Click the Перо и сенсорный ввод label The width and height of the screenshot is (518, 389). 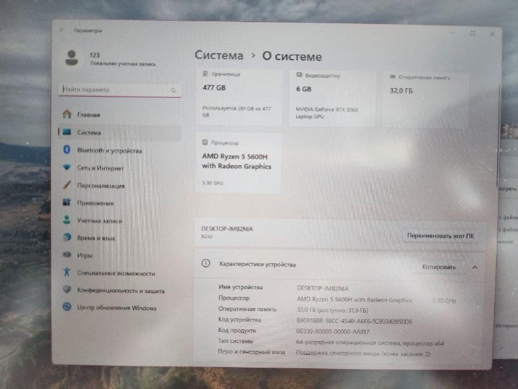coord(251,351)
